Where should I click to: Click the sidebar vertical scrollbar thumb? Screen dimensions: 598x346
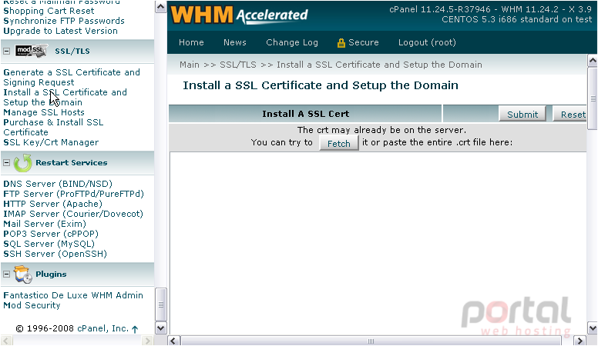pyautogui.click(x=160, y=304)
